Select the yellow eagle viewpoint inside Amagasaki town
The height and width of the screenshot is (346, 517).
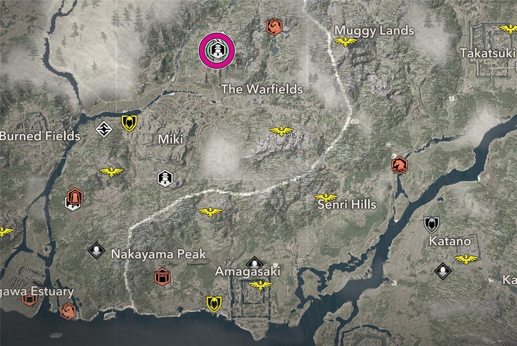click(x=261, y=285)
